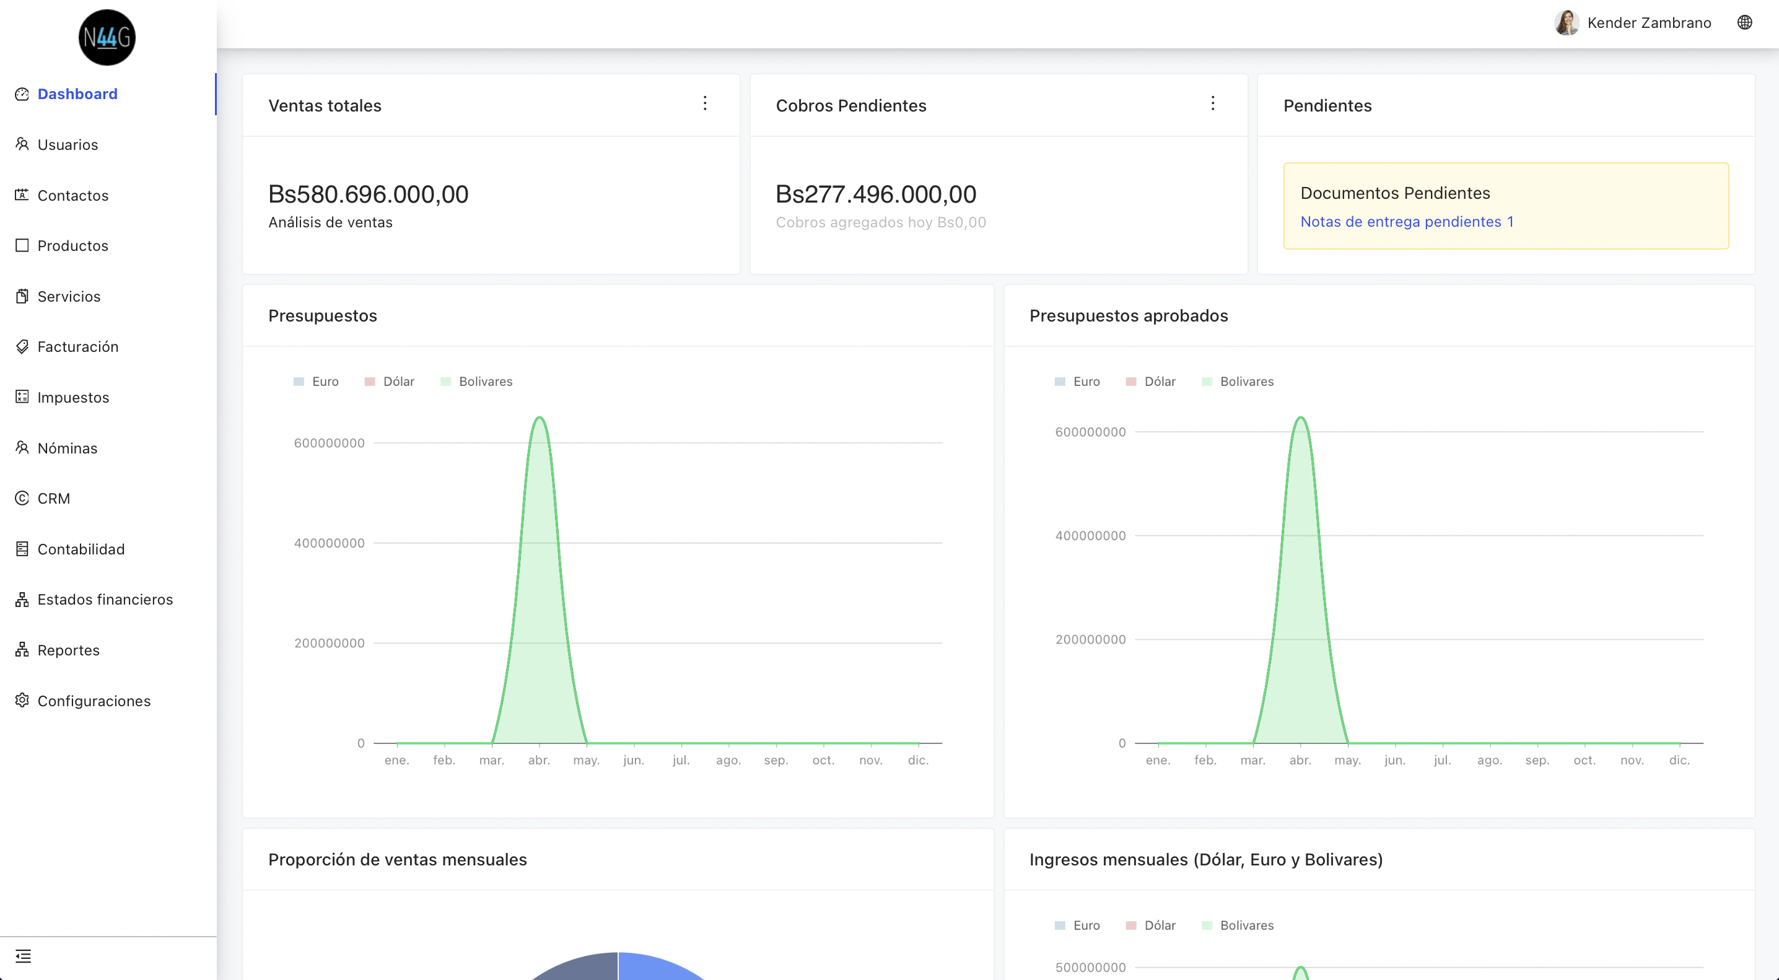1779x980 pixels.
Task: Open language selector globe icon
Action: pyautogui.click(x=1744, y=23)
